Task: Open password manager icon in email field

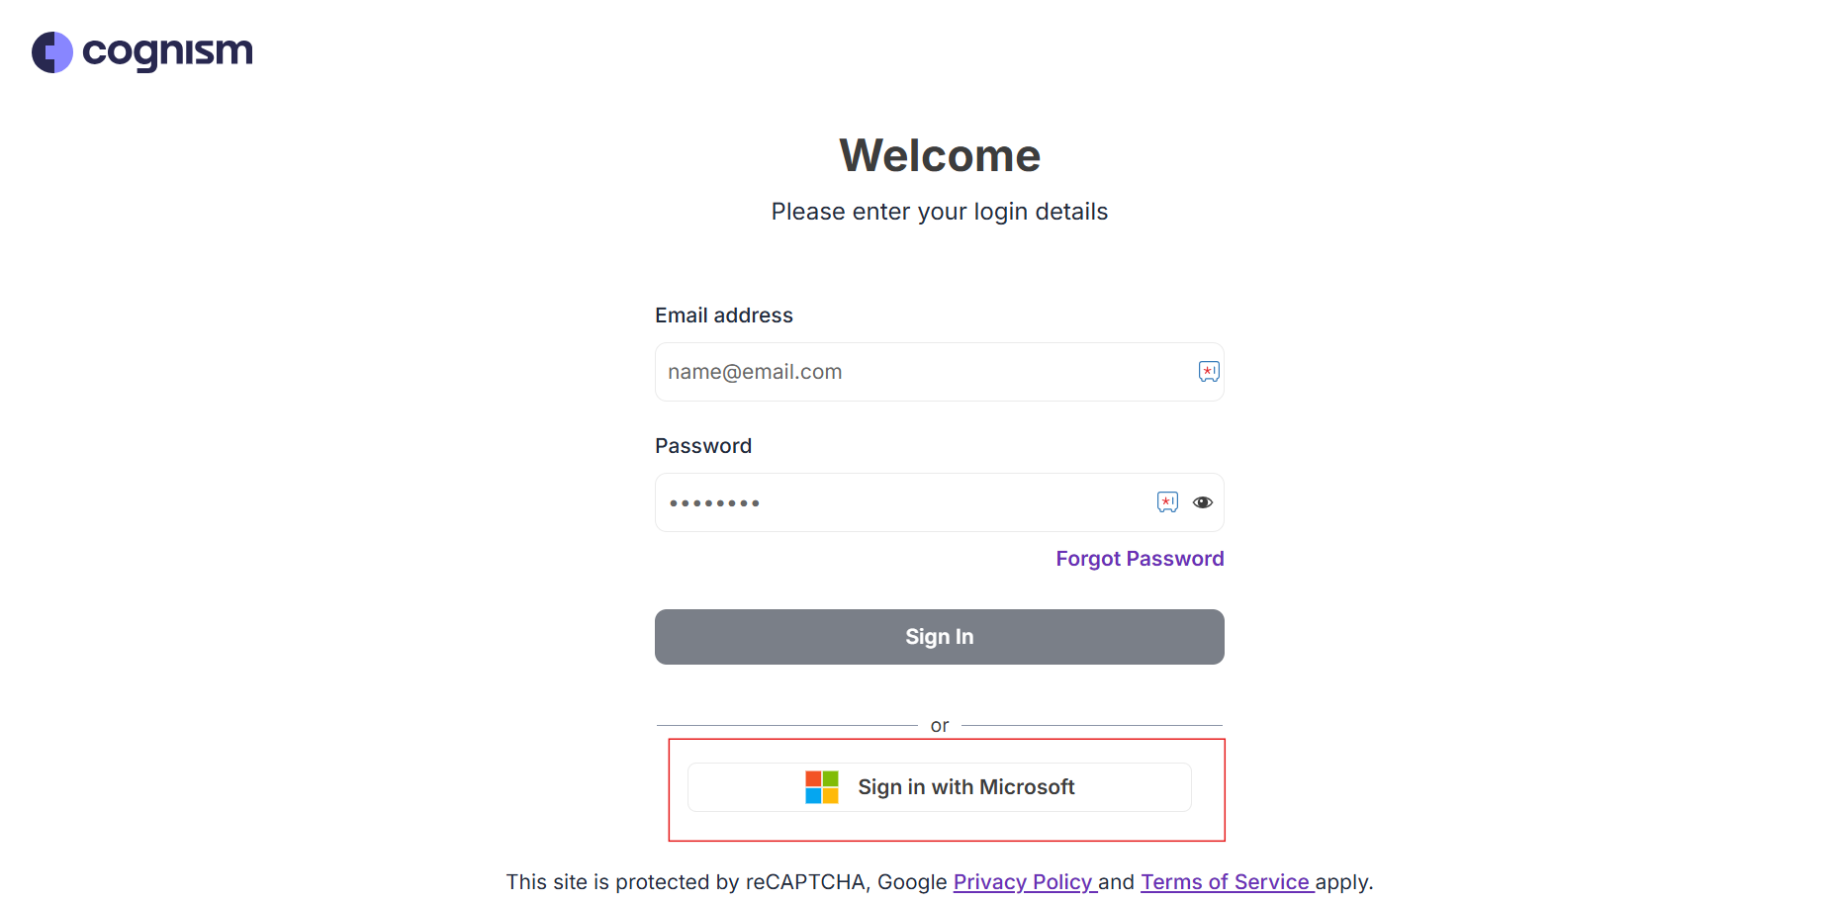Action: coord(1209,372)
